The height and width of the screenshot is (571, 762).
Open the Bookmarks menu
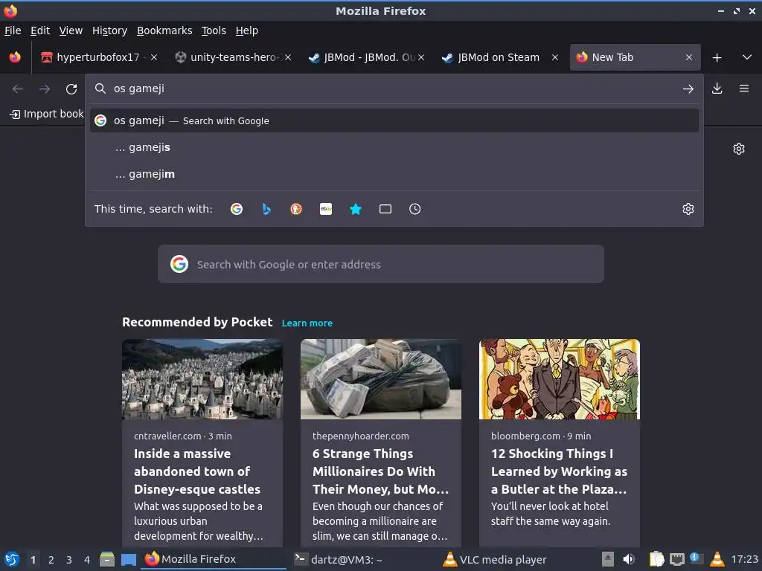(x=164, y=30)
